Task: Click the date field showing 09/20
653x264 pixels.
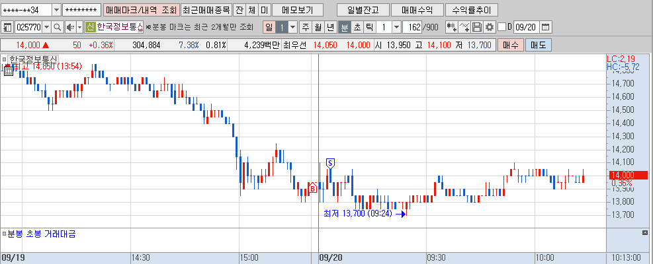Action: (x=525, y=28)
